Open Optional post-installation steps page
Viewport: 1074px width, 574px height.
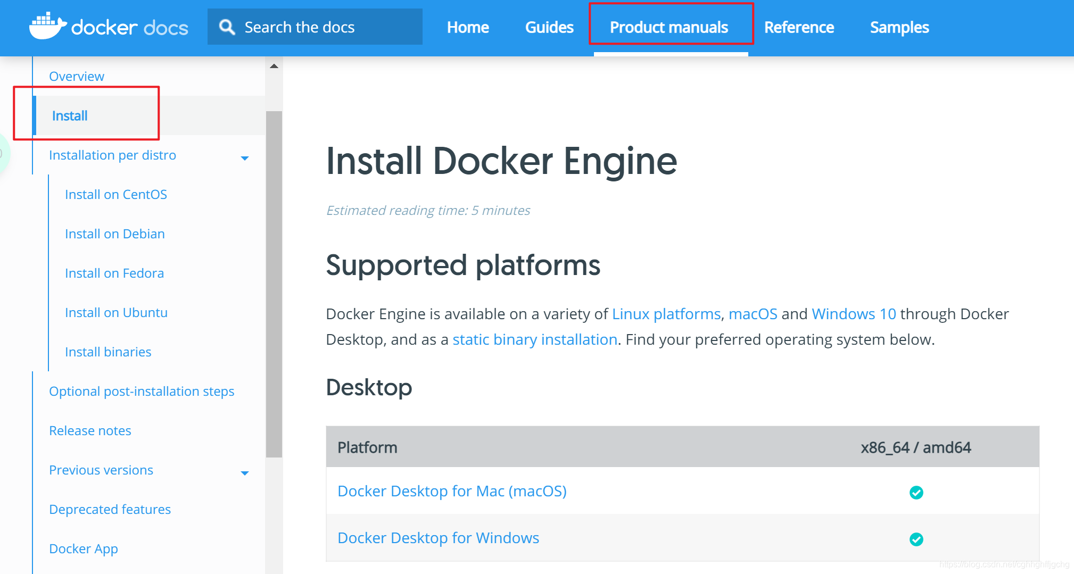142,391
